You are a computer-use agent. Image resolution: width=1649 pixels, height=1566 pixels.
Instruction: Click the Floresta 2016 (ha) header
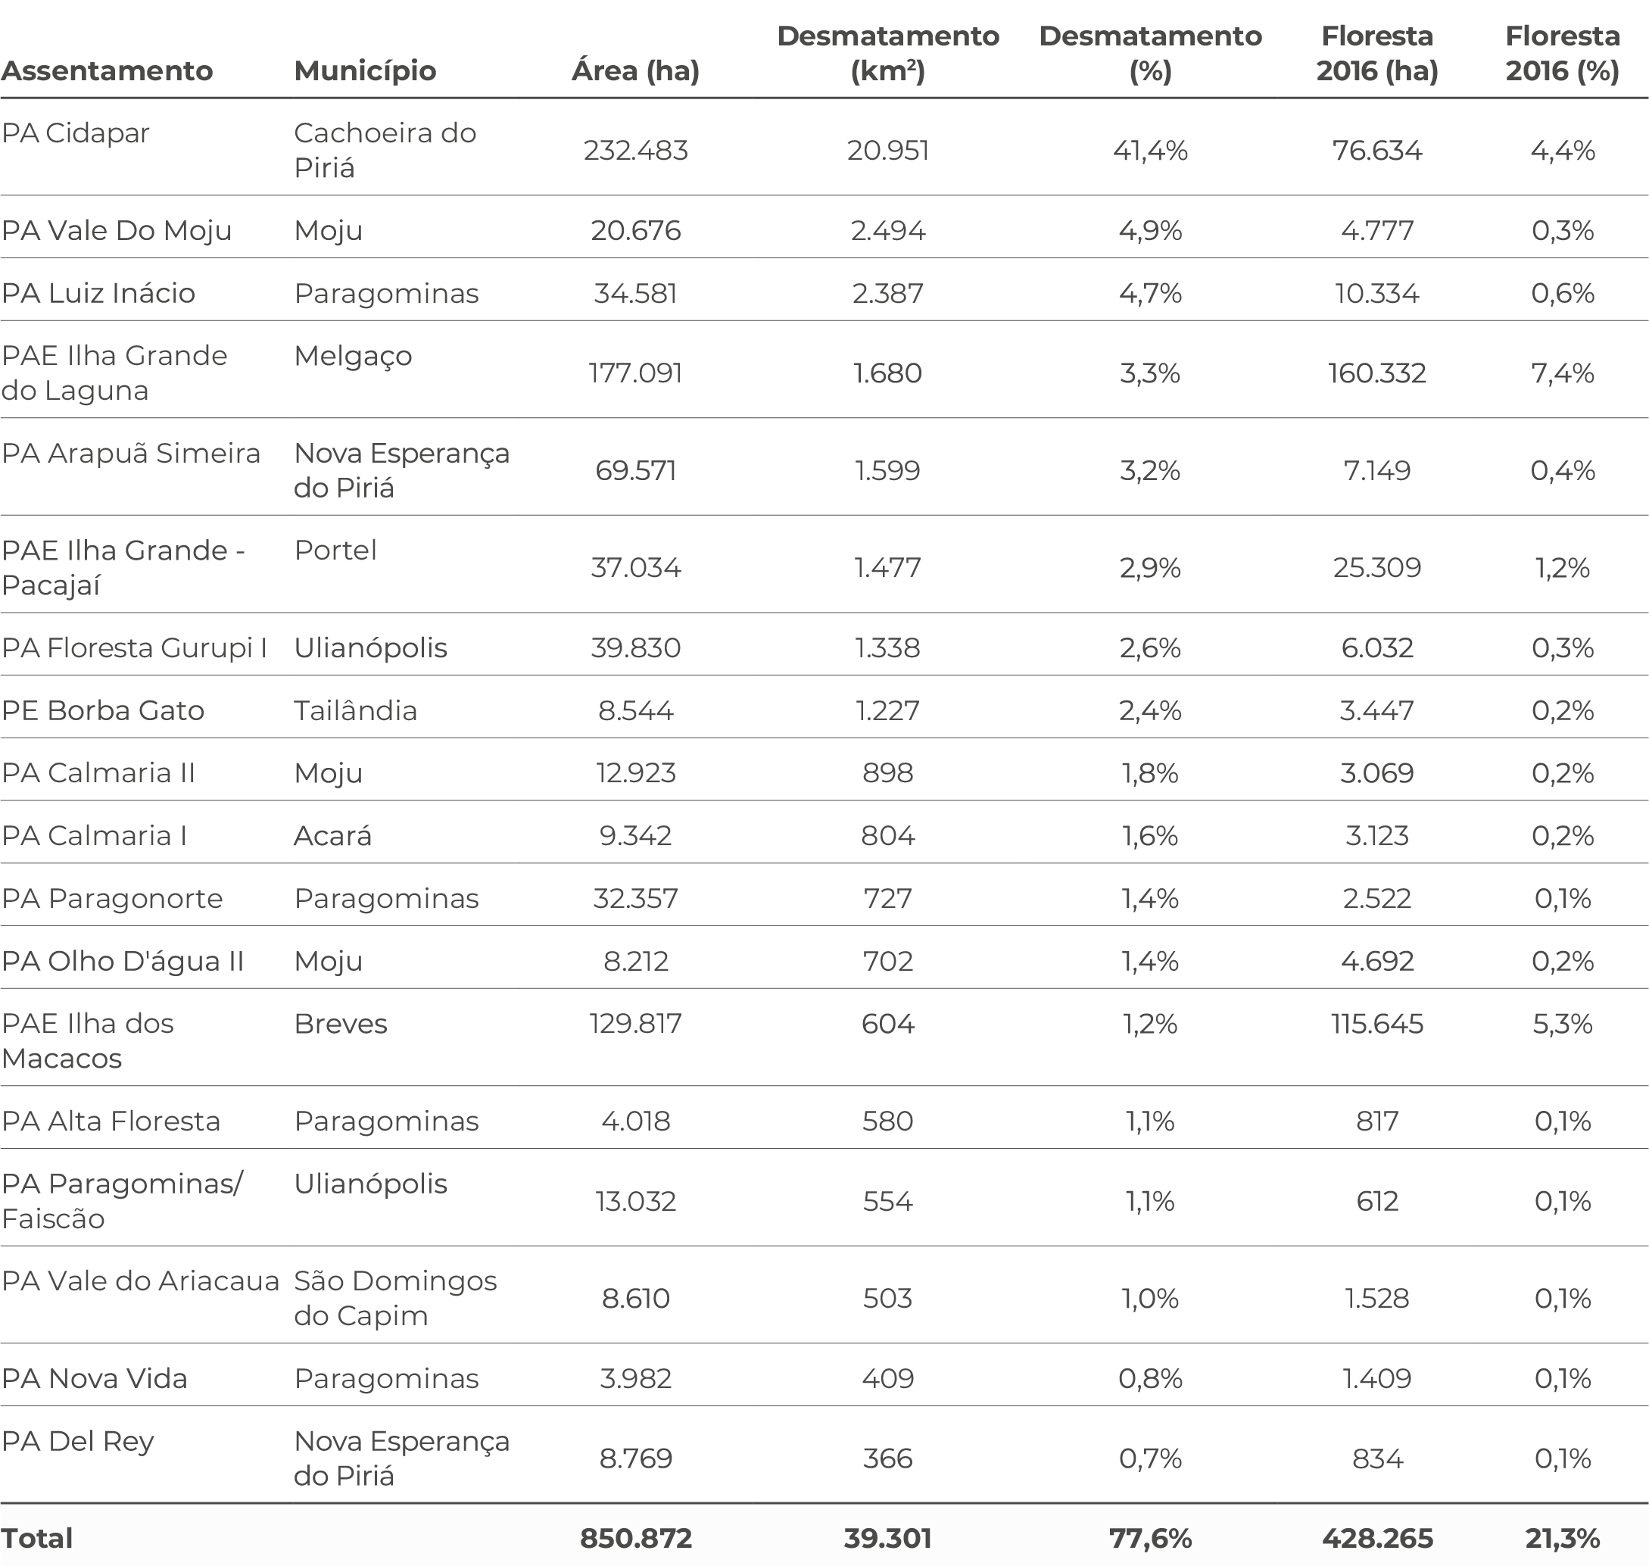tap(1377, 54)
